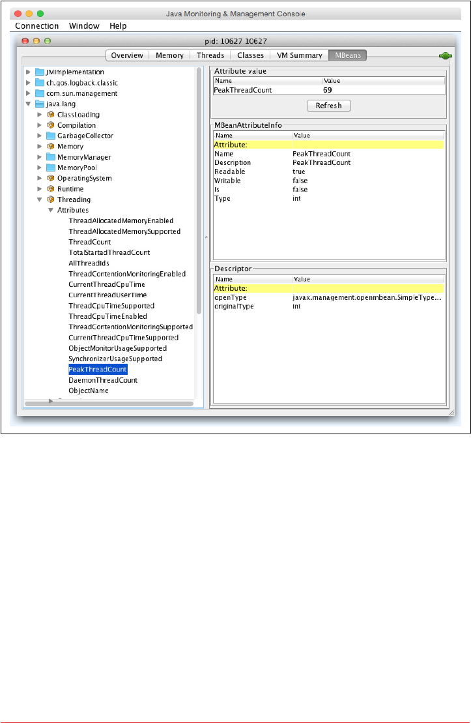
Task: Select ObjectMonitorUsageSupported attribute
Action: [117, 348]
